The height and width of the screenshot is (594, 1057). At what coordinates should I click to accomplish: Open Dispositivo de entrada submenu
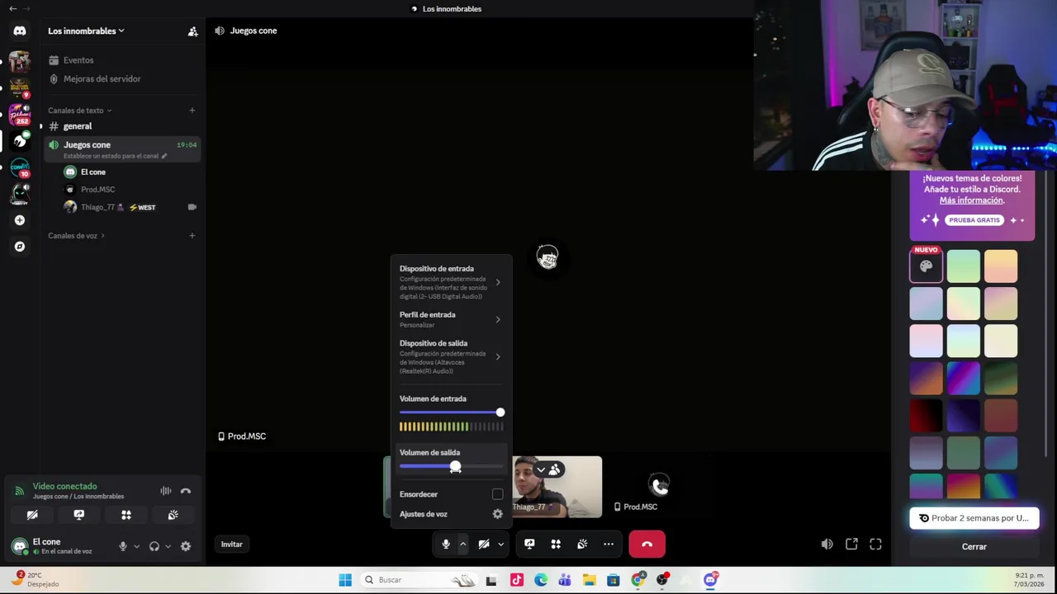451,282
